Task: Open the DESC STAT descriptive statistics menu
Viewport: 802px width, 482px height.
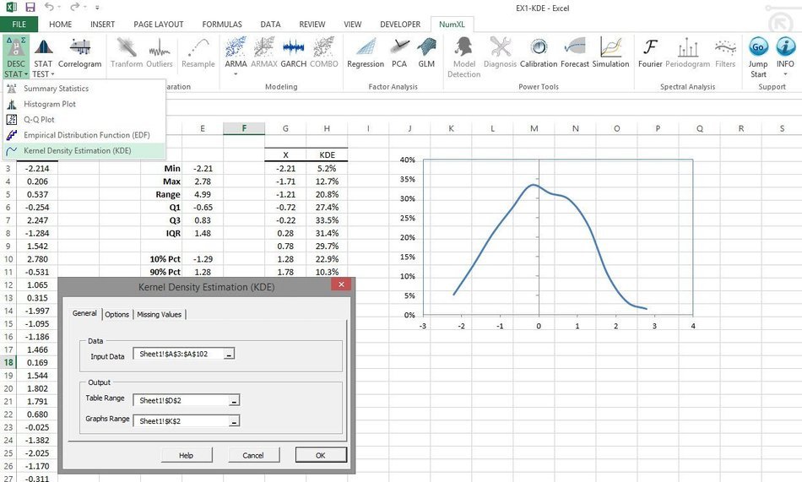Action: 16,57
